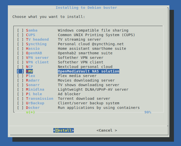Viewport: 181px width, 146px height.
Task: Tick the Syncthing checkbox
Action: 20,44
